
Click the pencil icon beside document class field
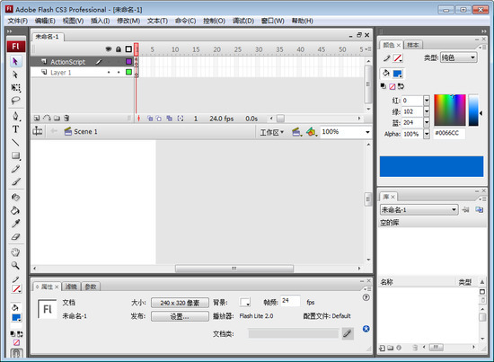(x=348, y=333)
